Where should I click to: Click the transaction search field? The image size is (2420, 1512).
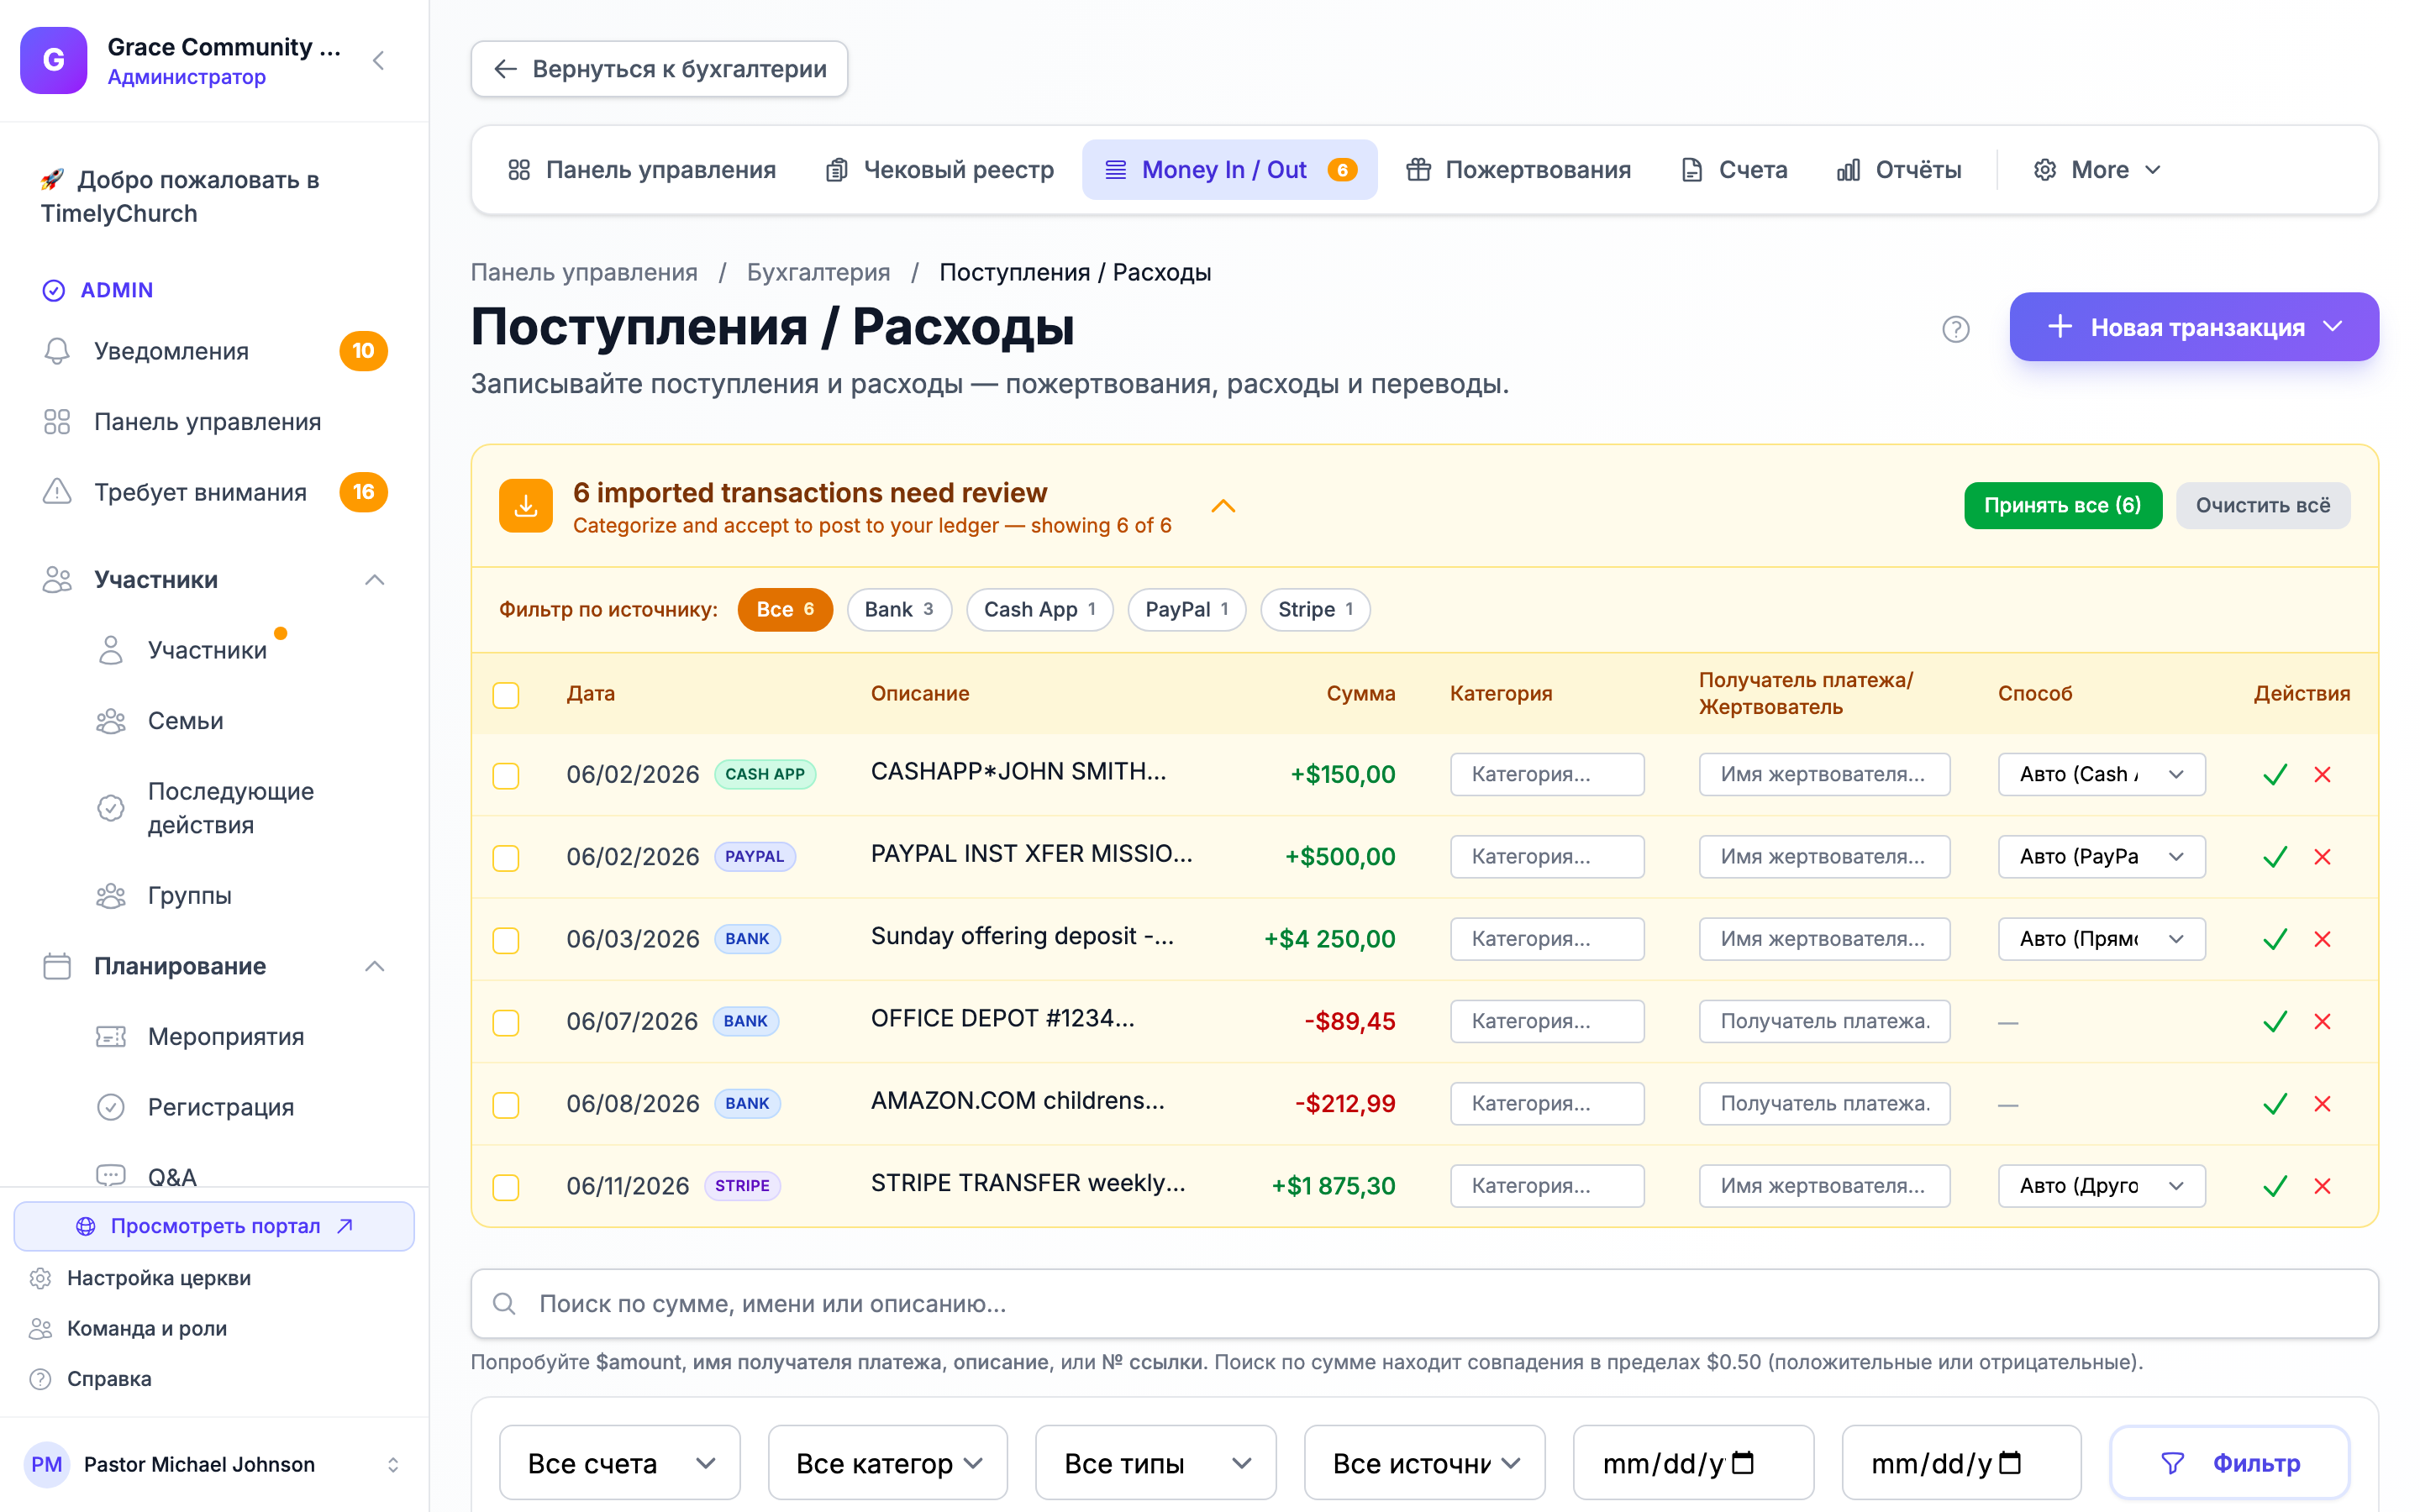(x=1424, y=1304)
